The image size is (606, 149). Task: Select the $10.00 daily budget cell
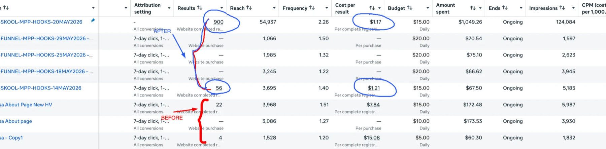(421, 121)
